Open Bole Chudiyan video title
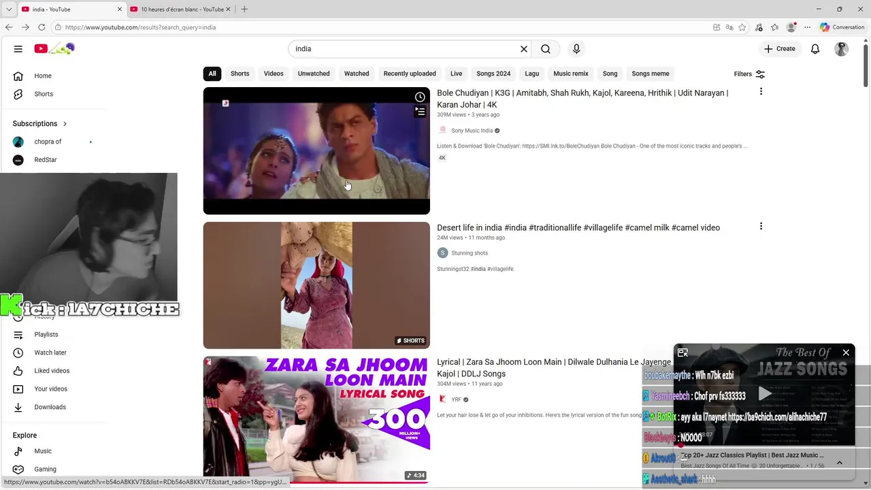This screenshot has height=490, width=871. pos(582,99)
